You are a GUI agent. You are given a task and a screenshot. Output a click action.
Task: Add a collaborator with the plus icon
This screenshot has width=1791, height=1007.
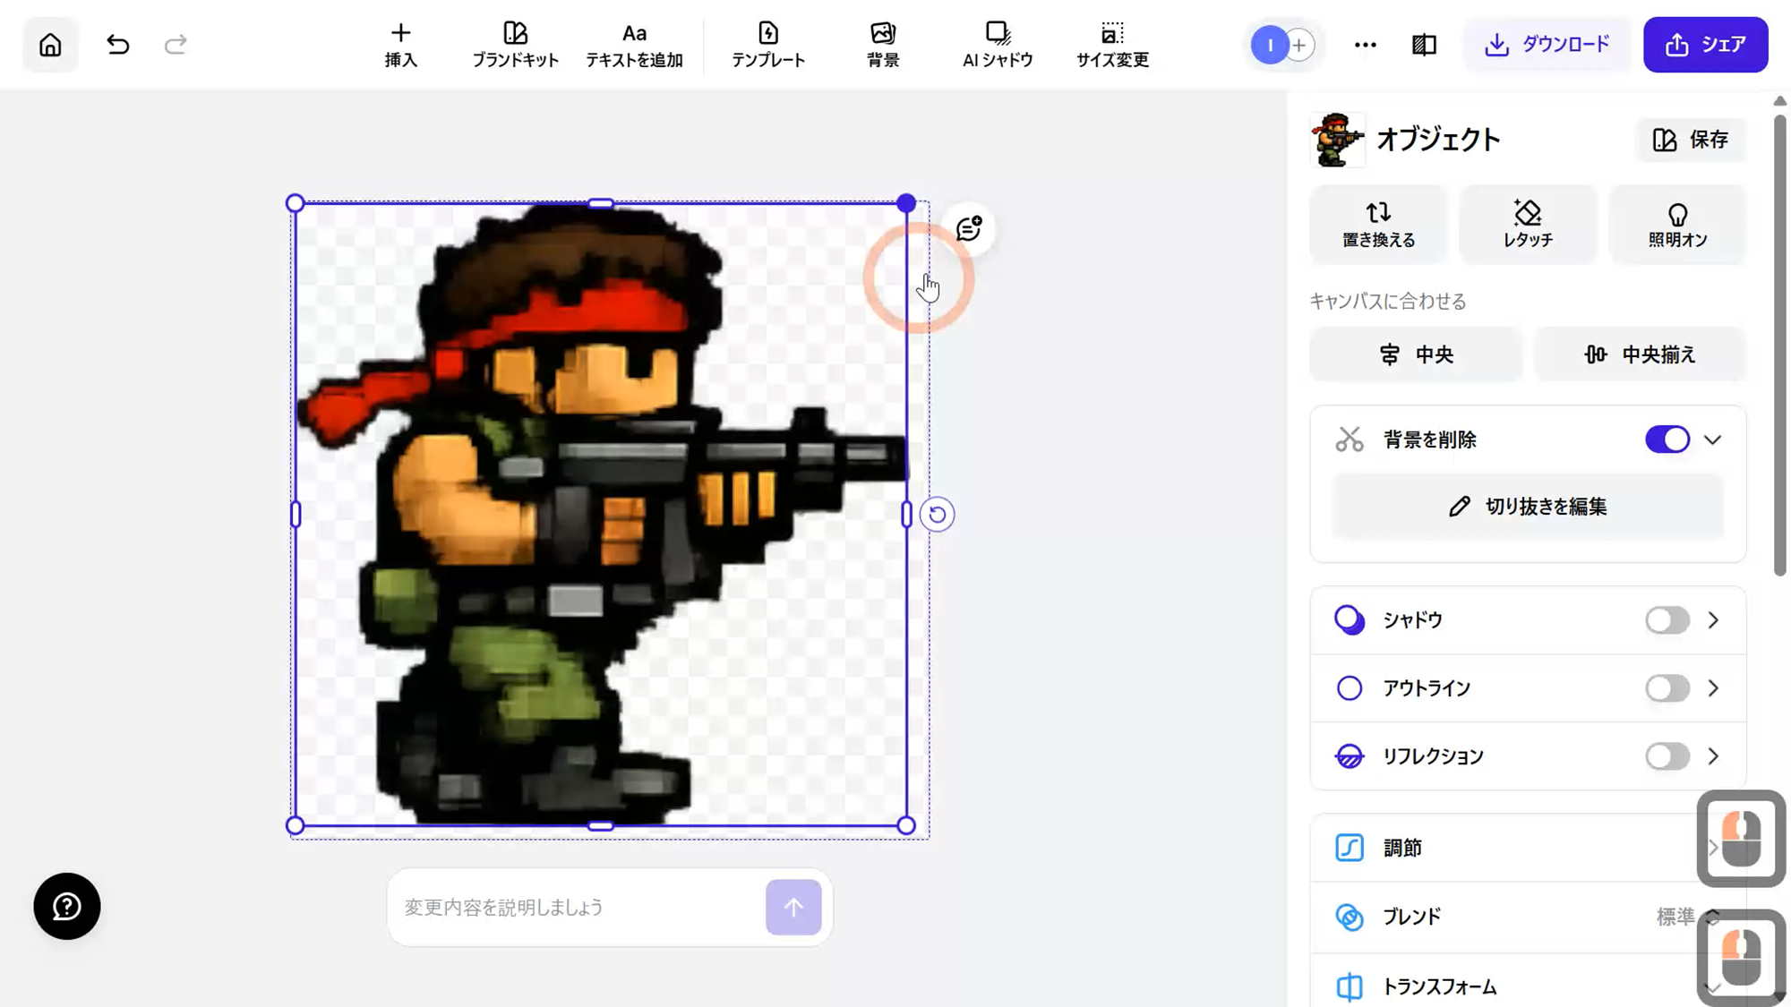tap(1299, 45)
